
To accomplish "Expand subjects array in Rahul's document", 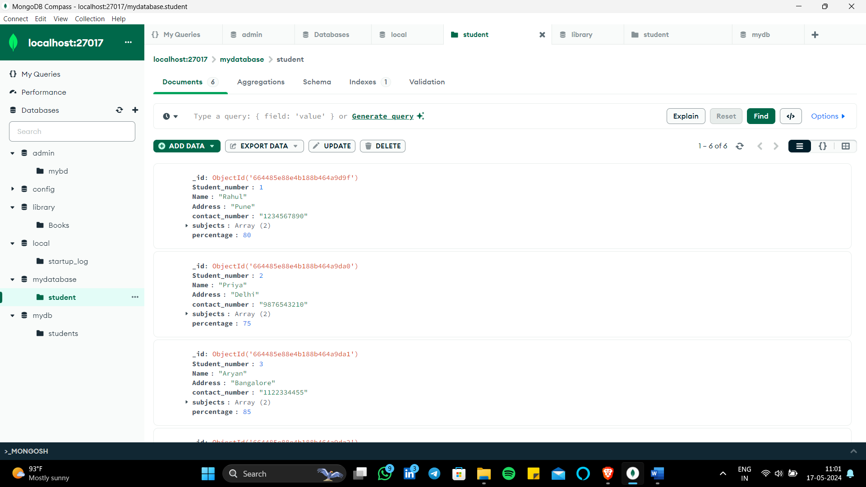I will [x=187, y=225].
